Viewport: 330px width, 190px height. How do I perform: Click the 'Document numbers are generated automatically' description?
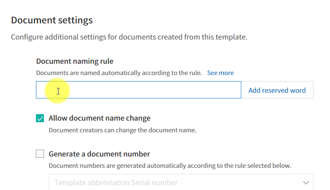pyautogui.click(x=170, y=166)
